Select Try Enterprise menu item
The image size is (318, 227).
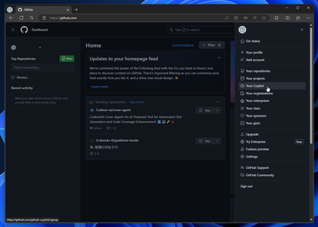272,142
